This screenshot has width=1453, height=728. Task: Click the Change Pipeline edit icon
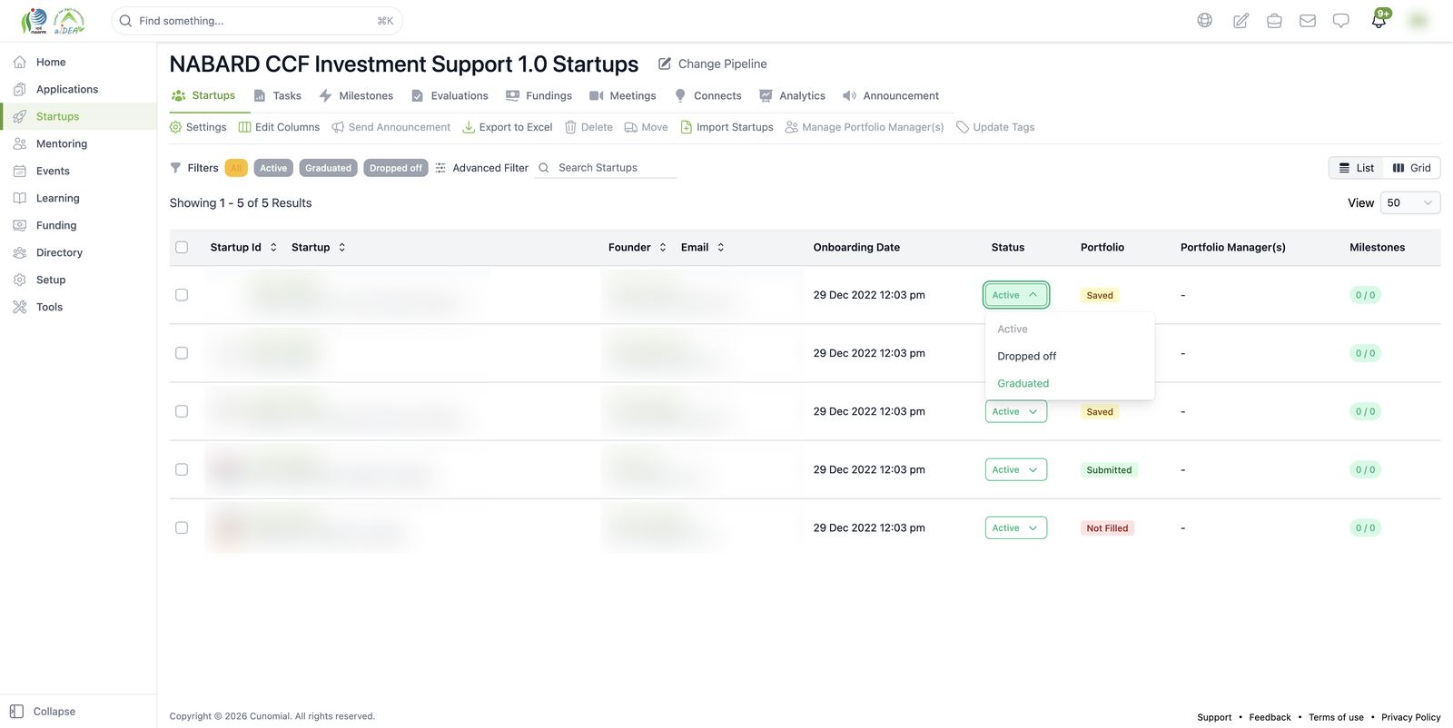665,64
